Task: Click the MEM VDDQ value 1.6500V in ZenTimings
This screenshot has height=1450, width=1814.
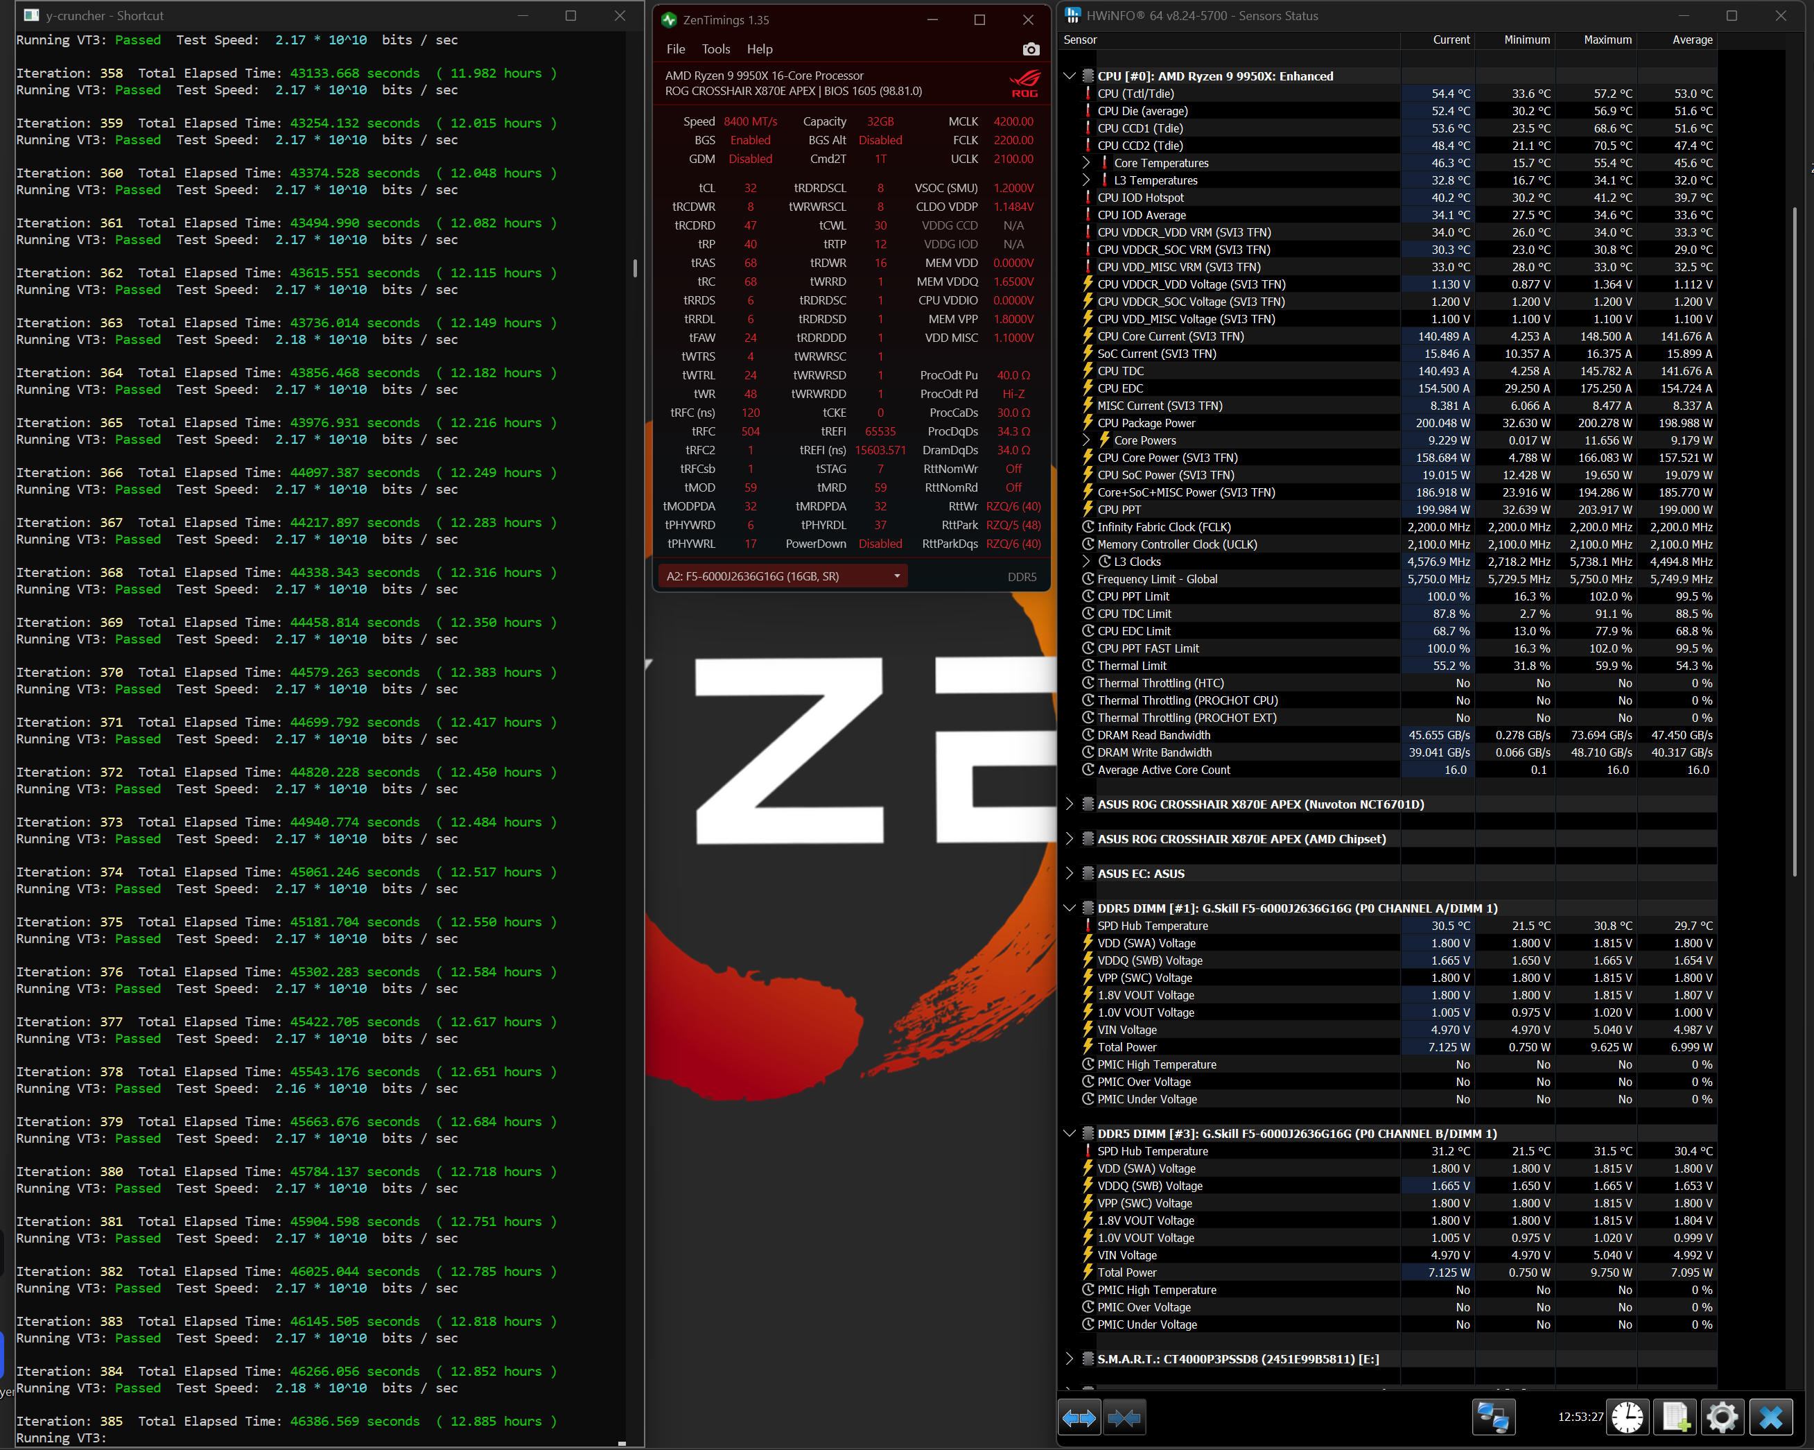Action: coord(1013,282)
